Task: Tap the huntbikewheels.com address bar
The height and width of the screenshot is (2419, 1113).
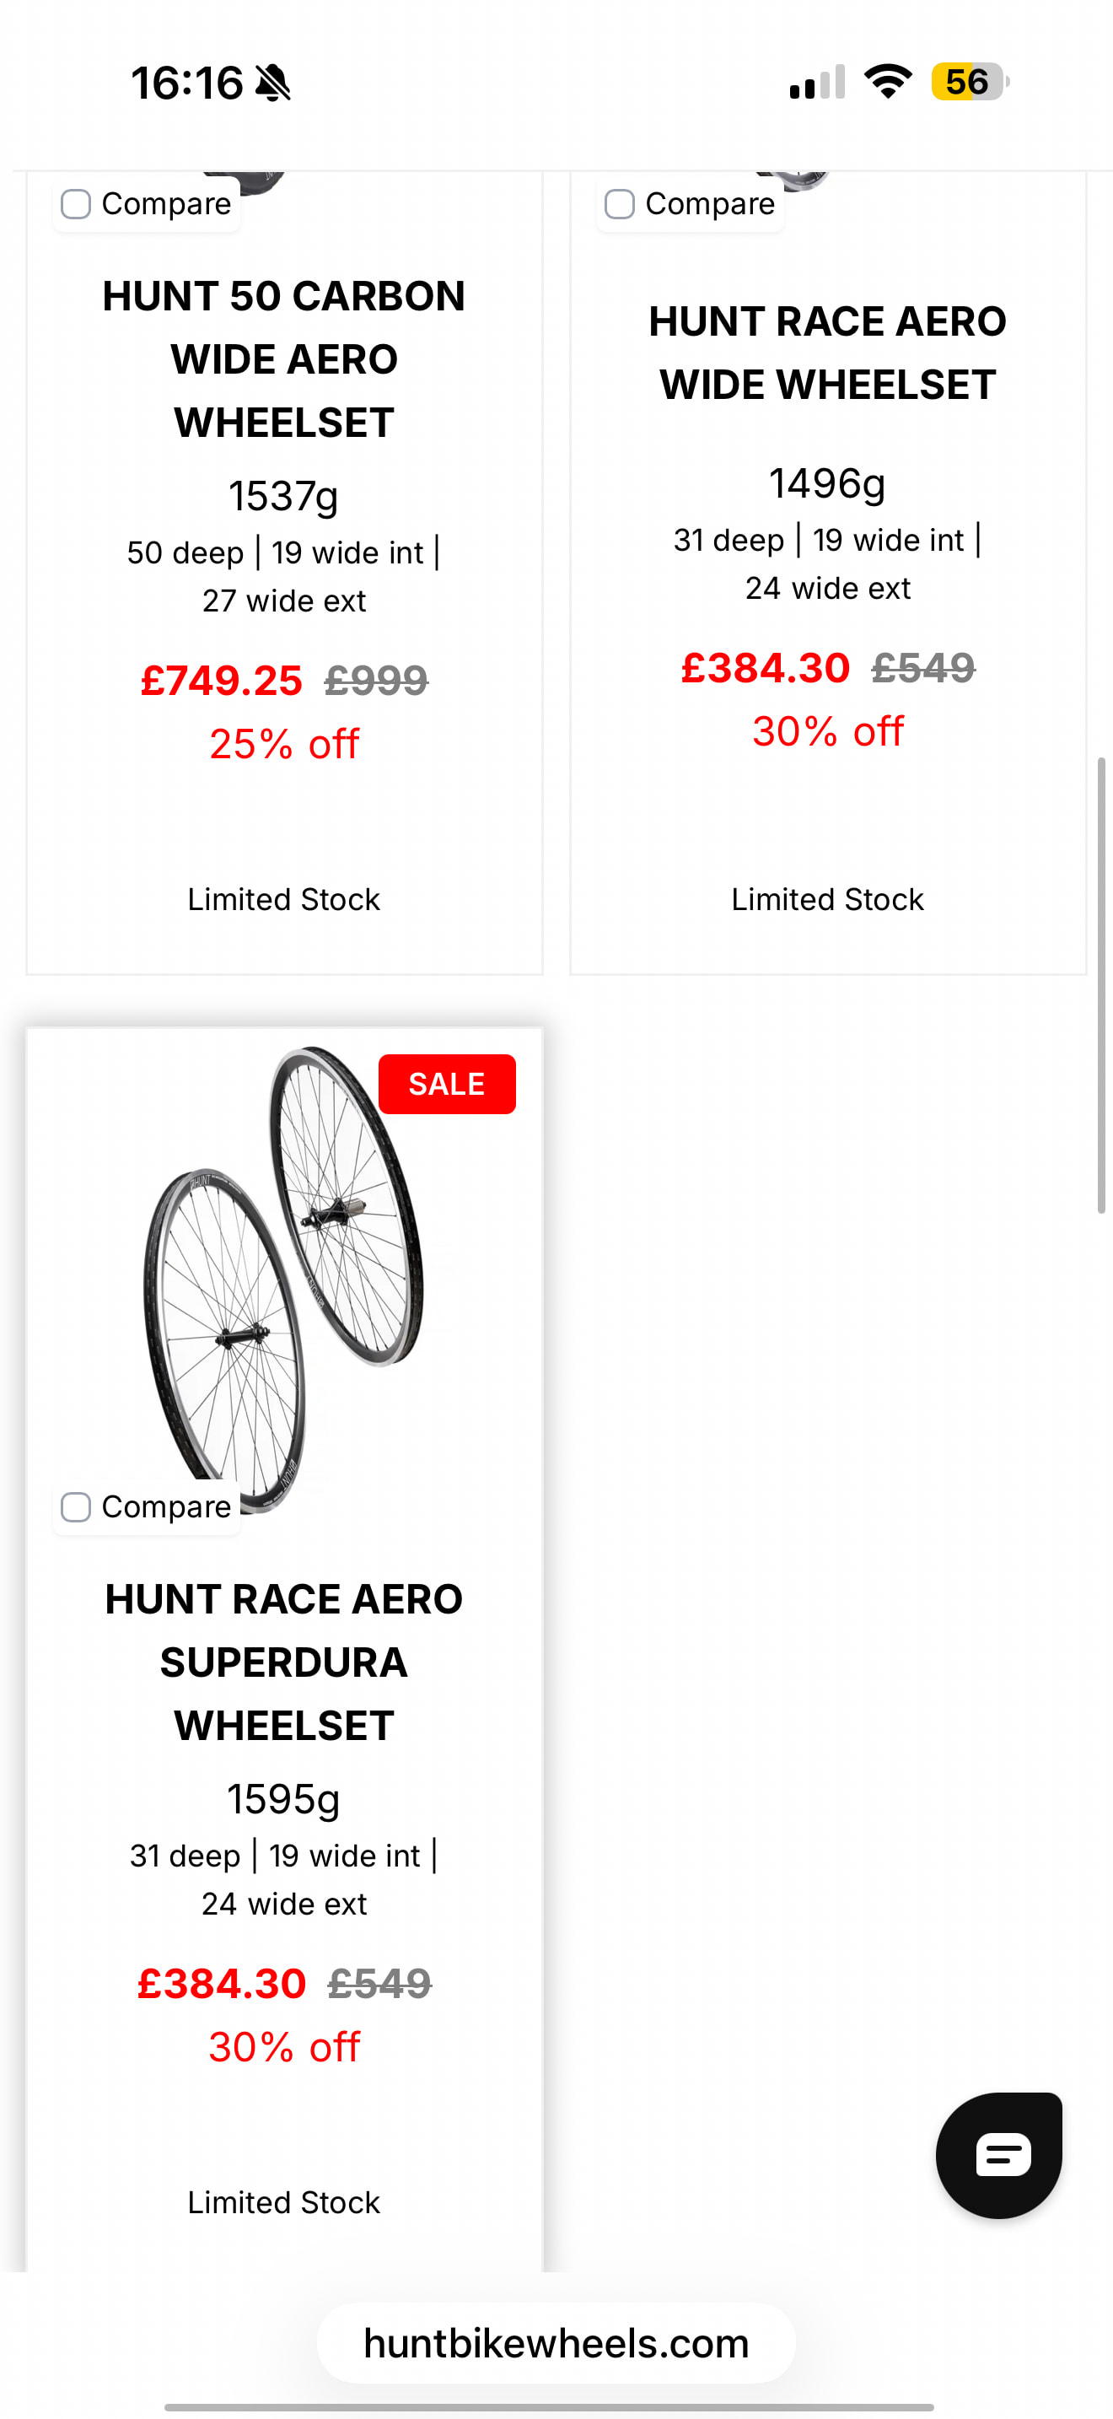Action: 556,2343
